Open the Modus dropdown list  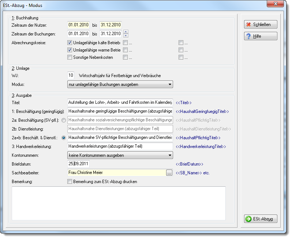pos(120,84)
